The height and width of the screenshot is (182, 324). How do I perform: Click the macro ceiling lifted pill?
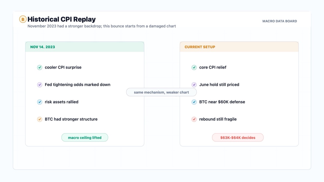85,138
